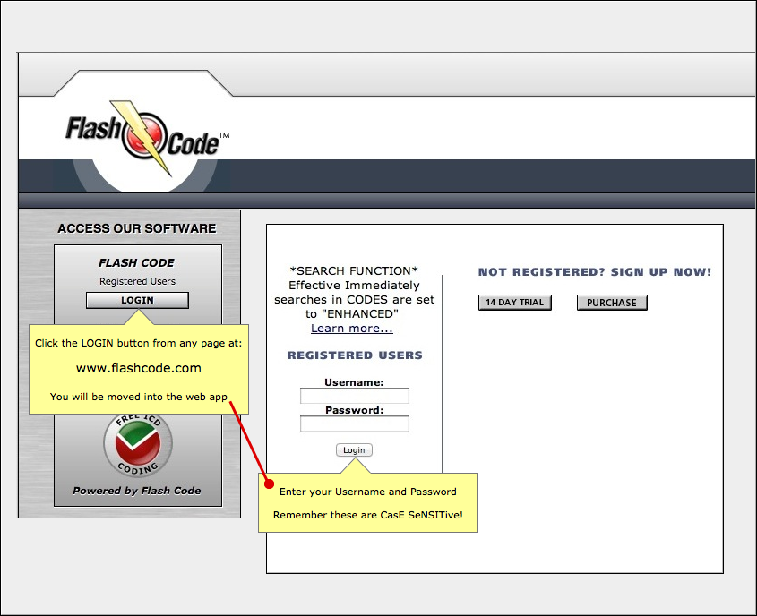Viewport: 757px width, 616px height.
Task: Click the Enter your Username and Password callout
Action: click(368, 492)
